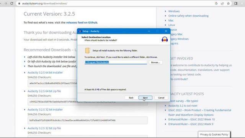Open releases feed on Github link
The image size is (245, 138).
point(82,23)
